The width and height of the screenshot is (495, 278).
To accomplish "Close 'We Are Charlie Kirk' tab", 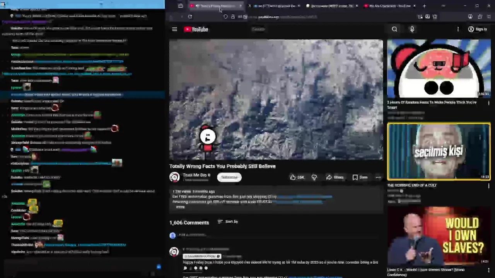I will click(x=414, y=6).
